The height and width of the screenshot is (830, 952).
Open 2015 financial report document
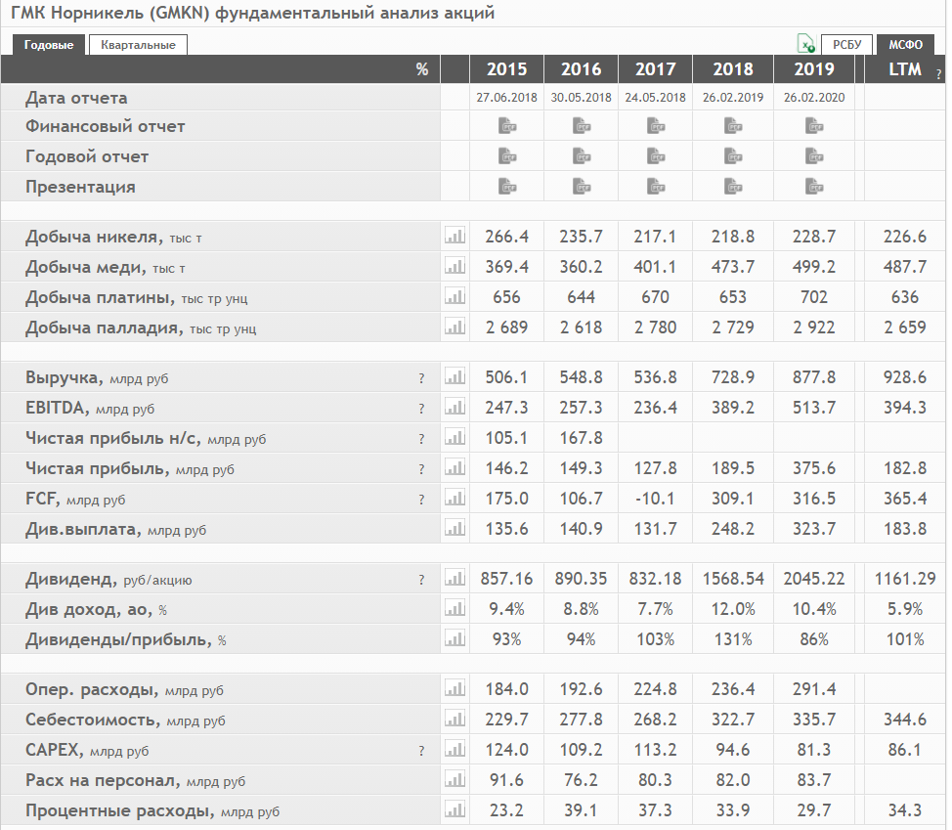click(x=507, y=126)
